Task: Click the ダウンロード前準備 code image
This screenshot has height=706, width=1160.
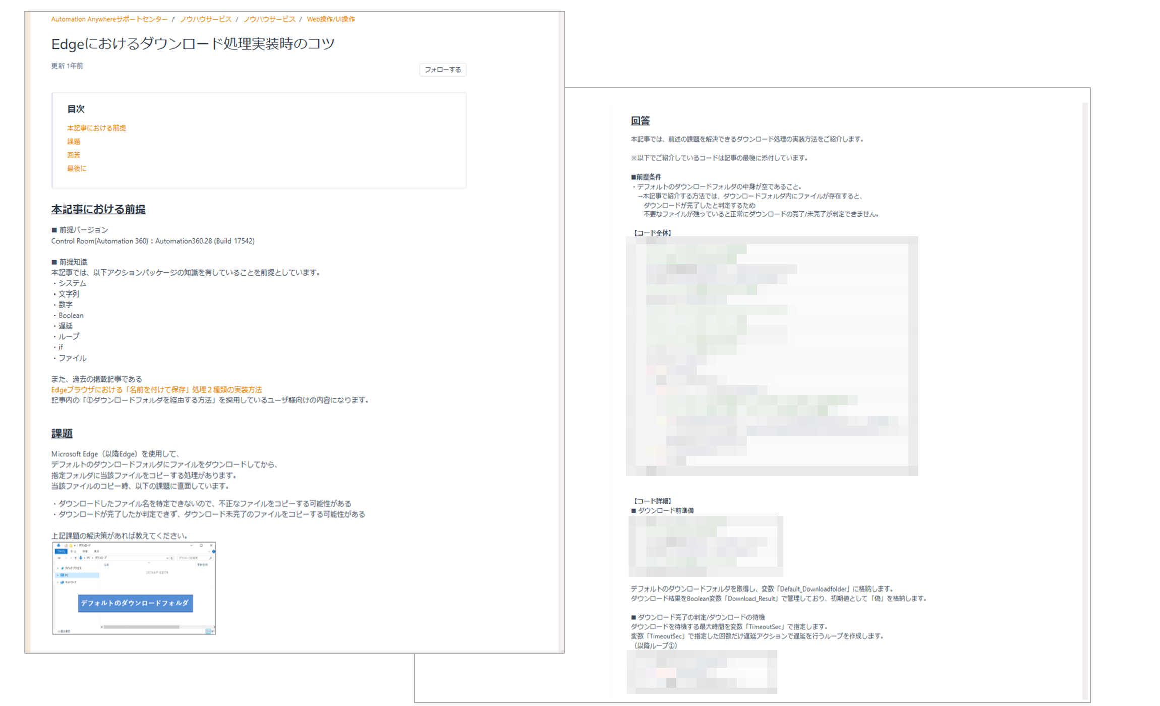Action: [706, 546]
